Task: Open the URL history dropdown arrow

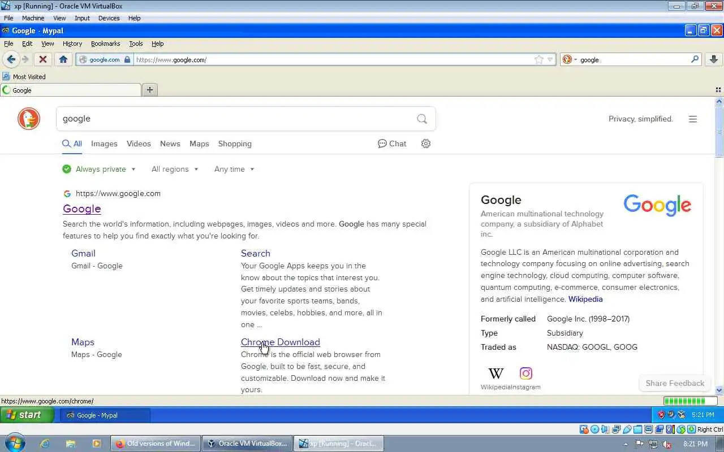Action: coord(550,59)
